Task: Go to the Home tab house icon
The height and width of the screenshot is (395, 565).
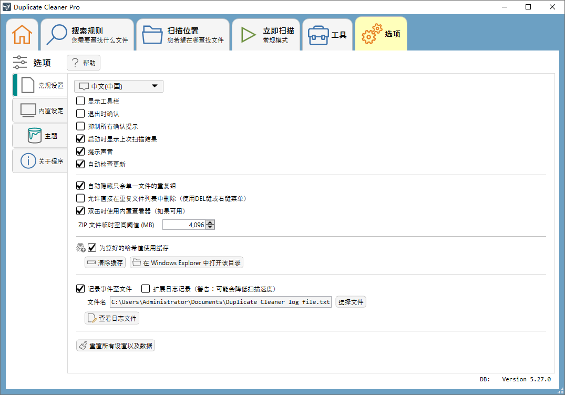Action: 22,35
